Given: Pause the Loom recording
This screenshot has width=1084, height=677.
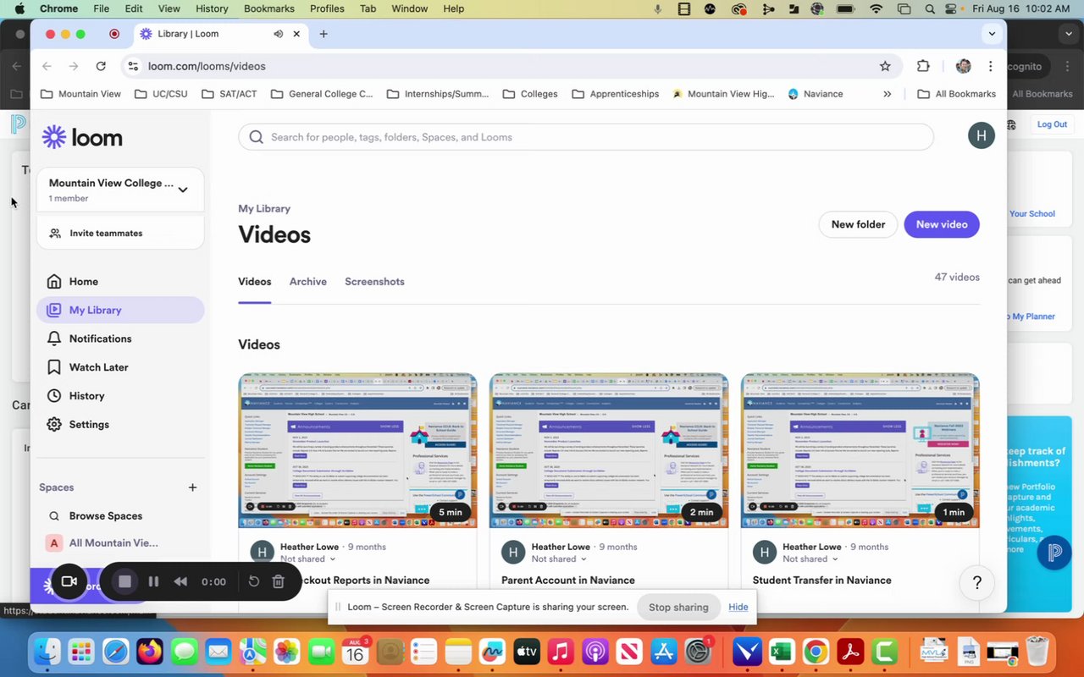Looking at the screenshot, I should coord(153,581).
